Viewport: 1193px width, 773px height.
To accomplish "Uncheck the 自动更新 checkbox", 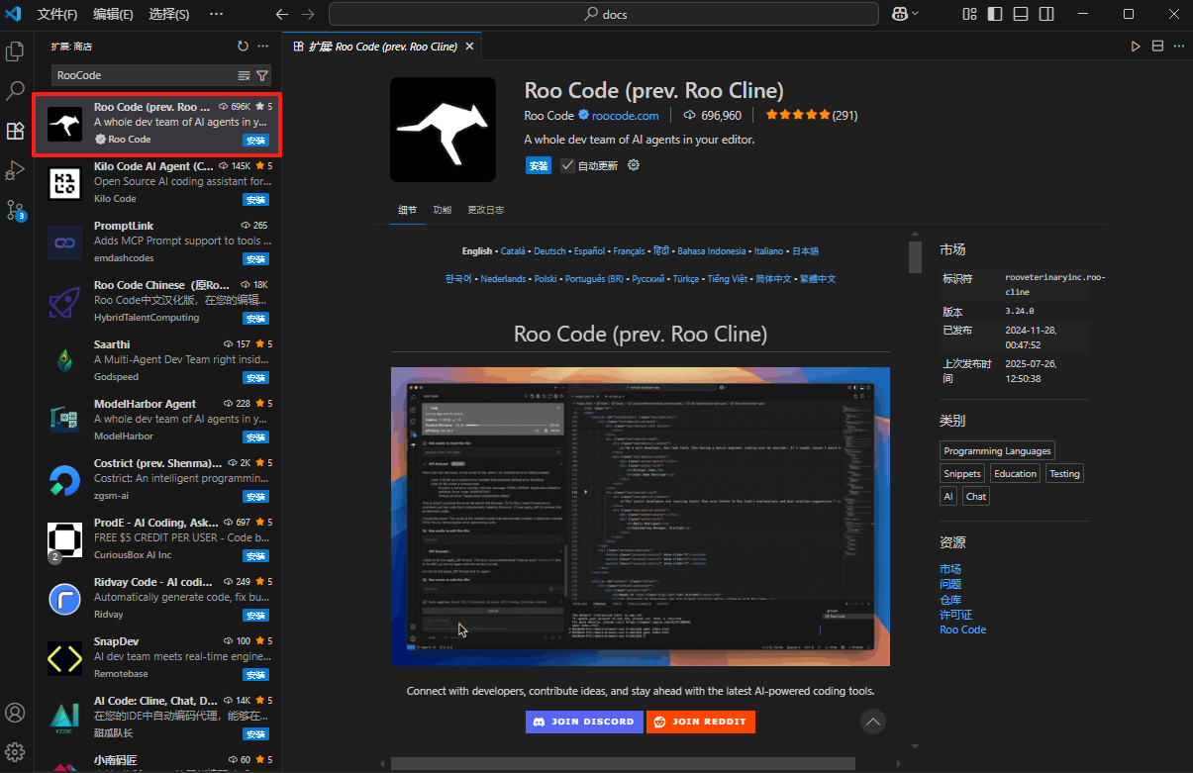I will pyautogui.click(x=567, y=165).
